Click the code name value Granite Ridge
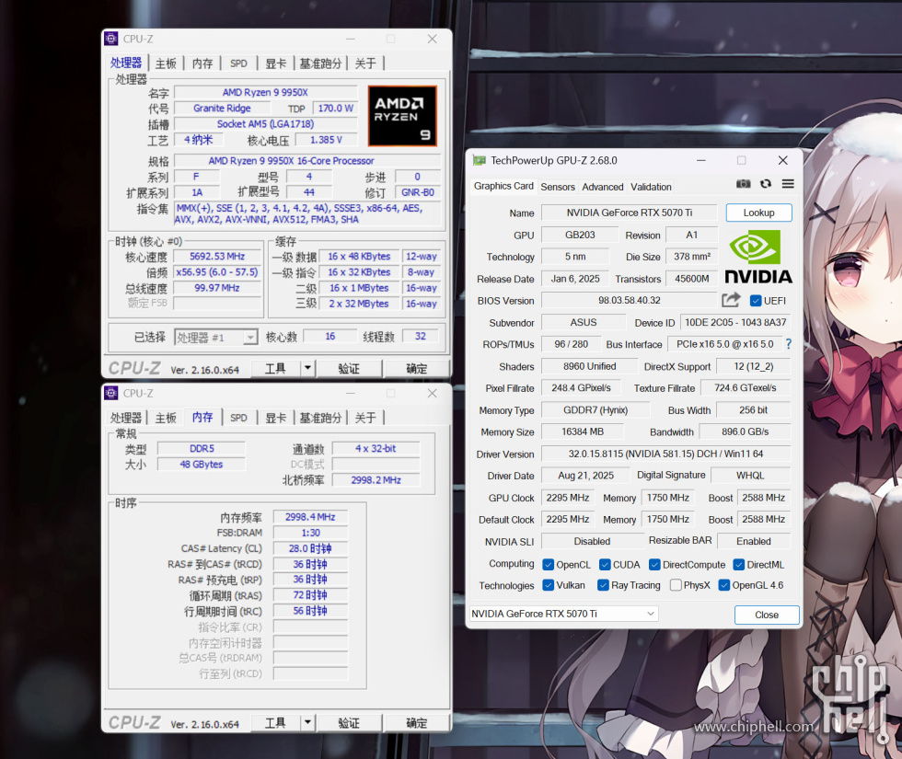Image resolution: width=902 pixels, height=759 pixels. (x=222, y=109)
